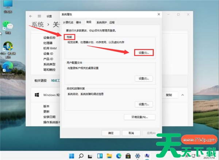Open Startup and Recovery 设置(T)... button
219x160 pixels.
pos(144,104)
